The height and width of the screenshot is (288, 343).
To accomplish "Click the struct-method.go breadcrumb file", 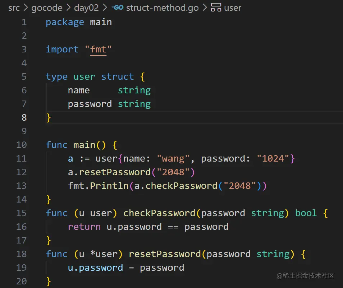I will [x=163, y=8].
